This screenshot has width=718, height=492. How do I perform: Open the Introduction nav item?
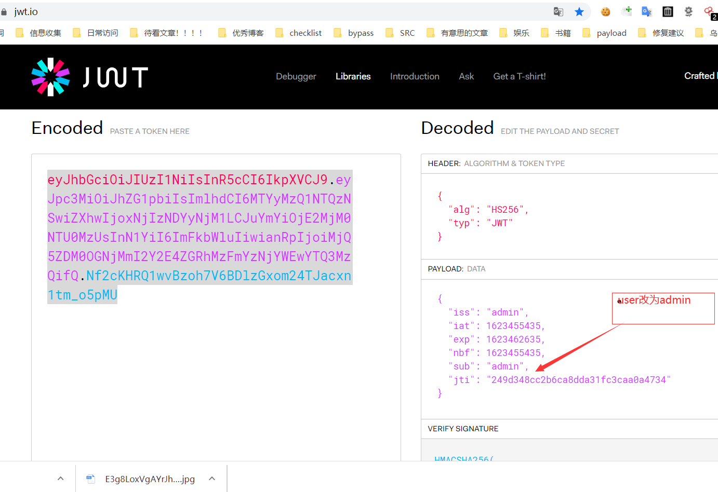(415, 76)
